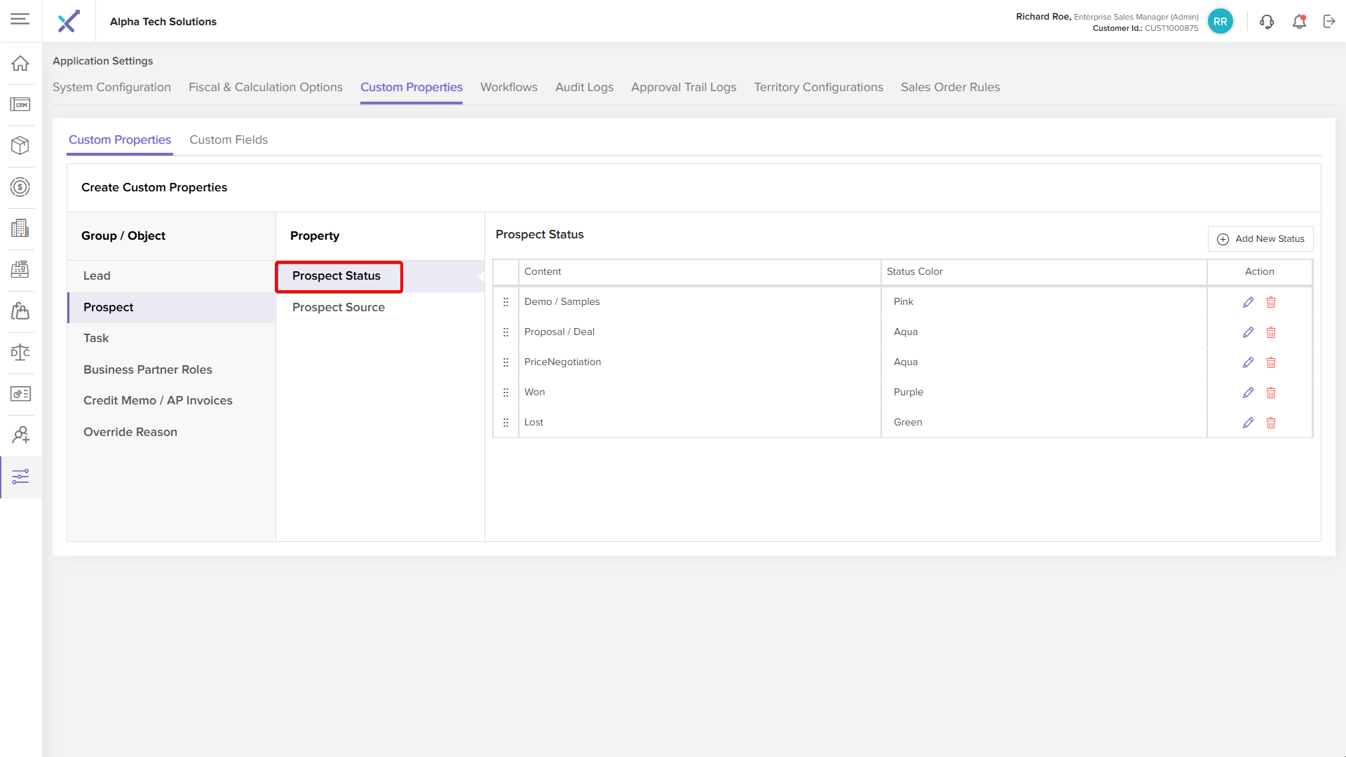Viewport: 1346px width, 757px height.
Task: Click the notifications bell icon
Action: 1299,22
